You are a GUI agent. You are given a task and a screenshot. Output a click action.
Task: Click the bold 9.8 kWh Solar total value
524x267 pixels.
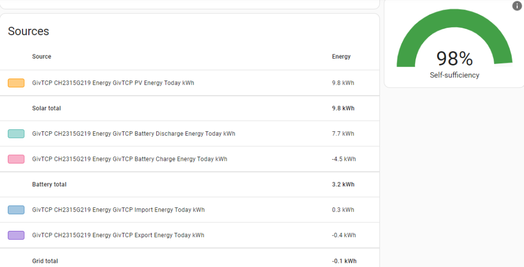[x=343, y=108]
